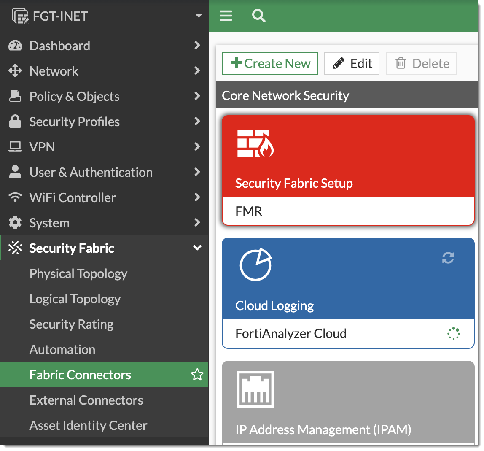Click the IPAM ethernet port icon
The height and width of the screenshot is (451, 484).
pos(255,389)
